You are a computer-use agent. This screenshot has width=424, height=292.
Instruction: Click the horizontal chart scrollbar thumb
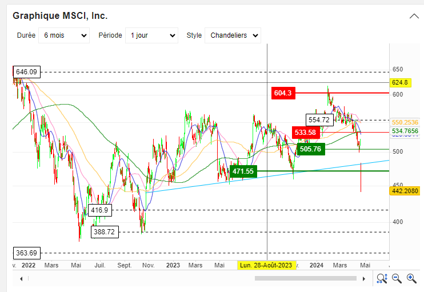point(306,279)
